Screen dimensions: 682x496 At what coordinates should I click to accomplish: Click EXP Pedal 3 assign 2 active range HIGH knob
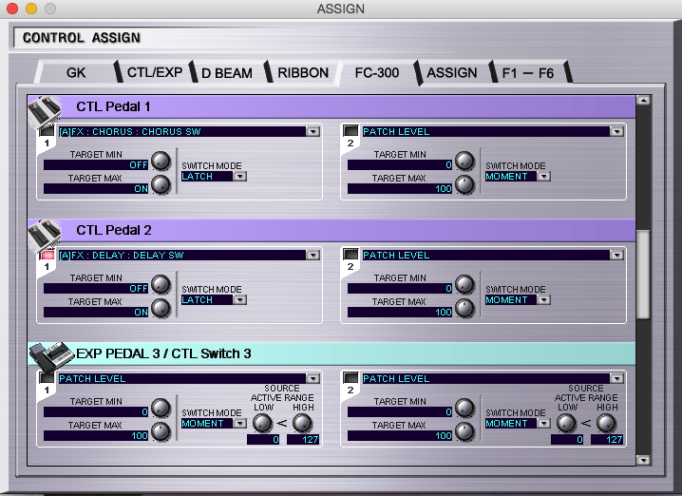click(x=605, y=423)
